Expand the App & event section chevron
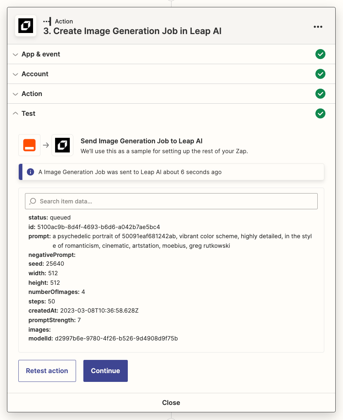This screenshot has height=420, width=343. [15, 55]
